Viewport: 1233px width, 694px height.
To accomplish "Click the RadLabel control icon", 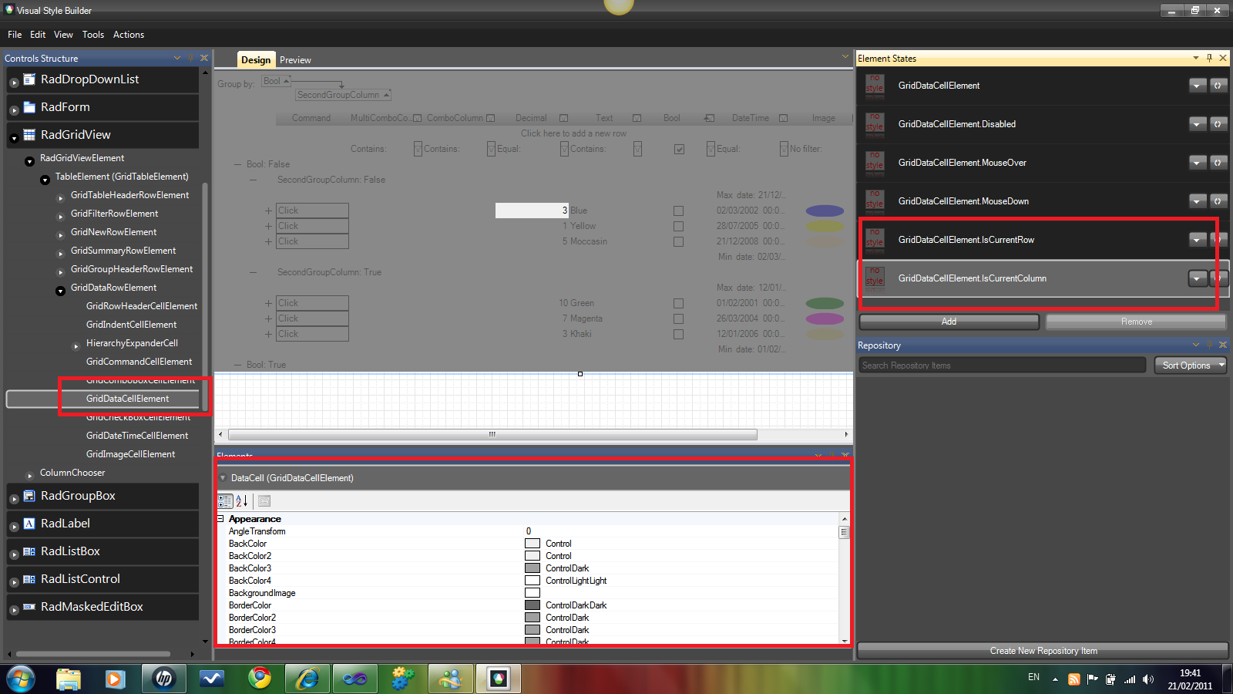I will pyautogui.click(x=29, y=524).
